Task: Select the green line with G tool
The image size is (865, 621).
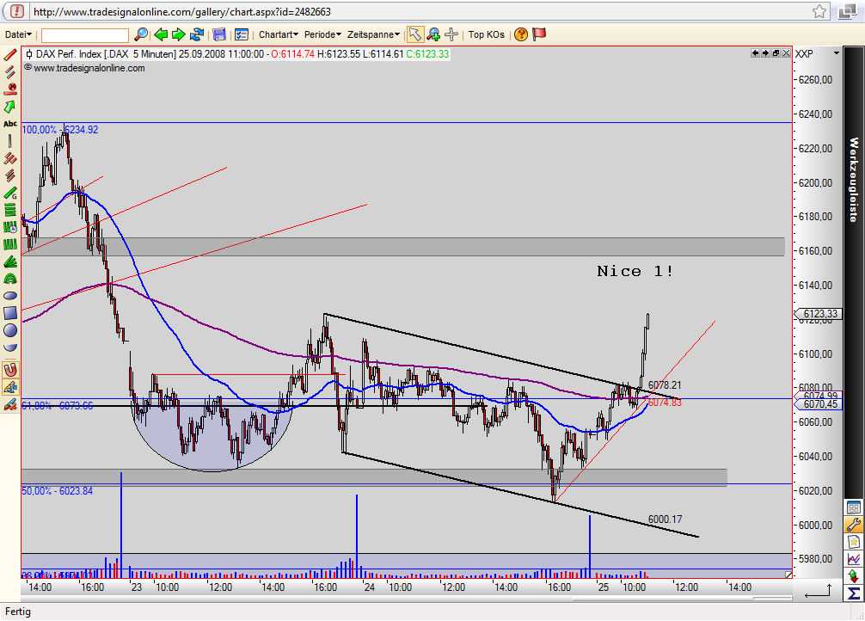Action: coord(10,193)
